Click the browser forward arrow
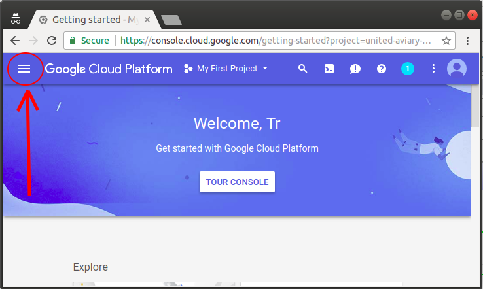Image resolution: width=483 pixels, height=289 pixels. pyautogui.click(x=33, y=41)
